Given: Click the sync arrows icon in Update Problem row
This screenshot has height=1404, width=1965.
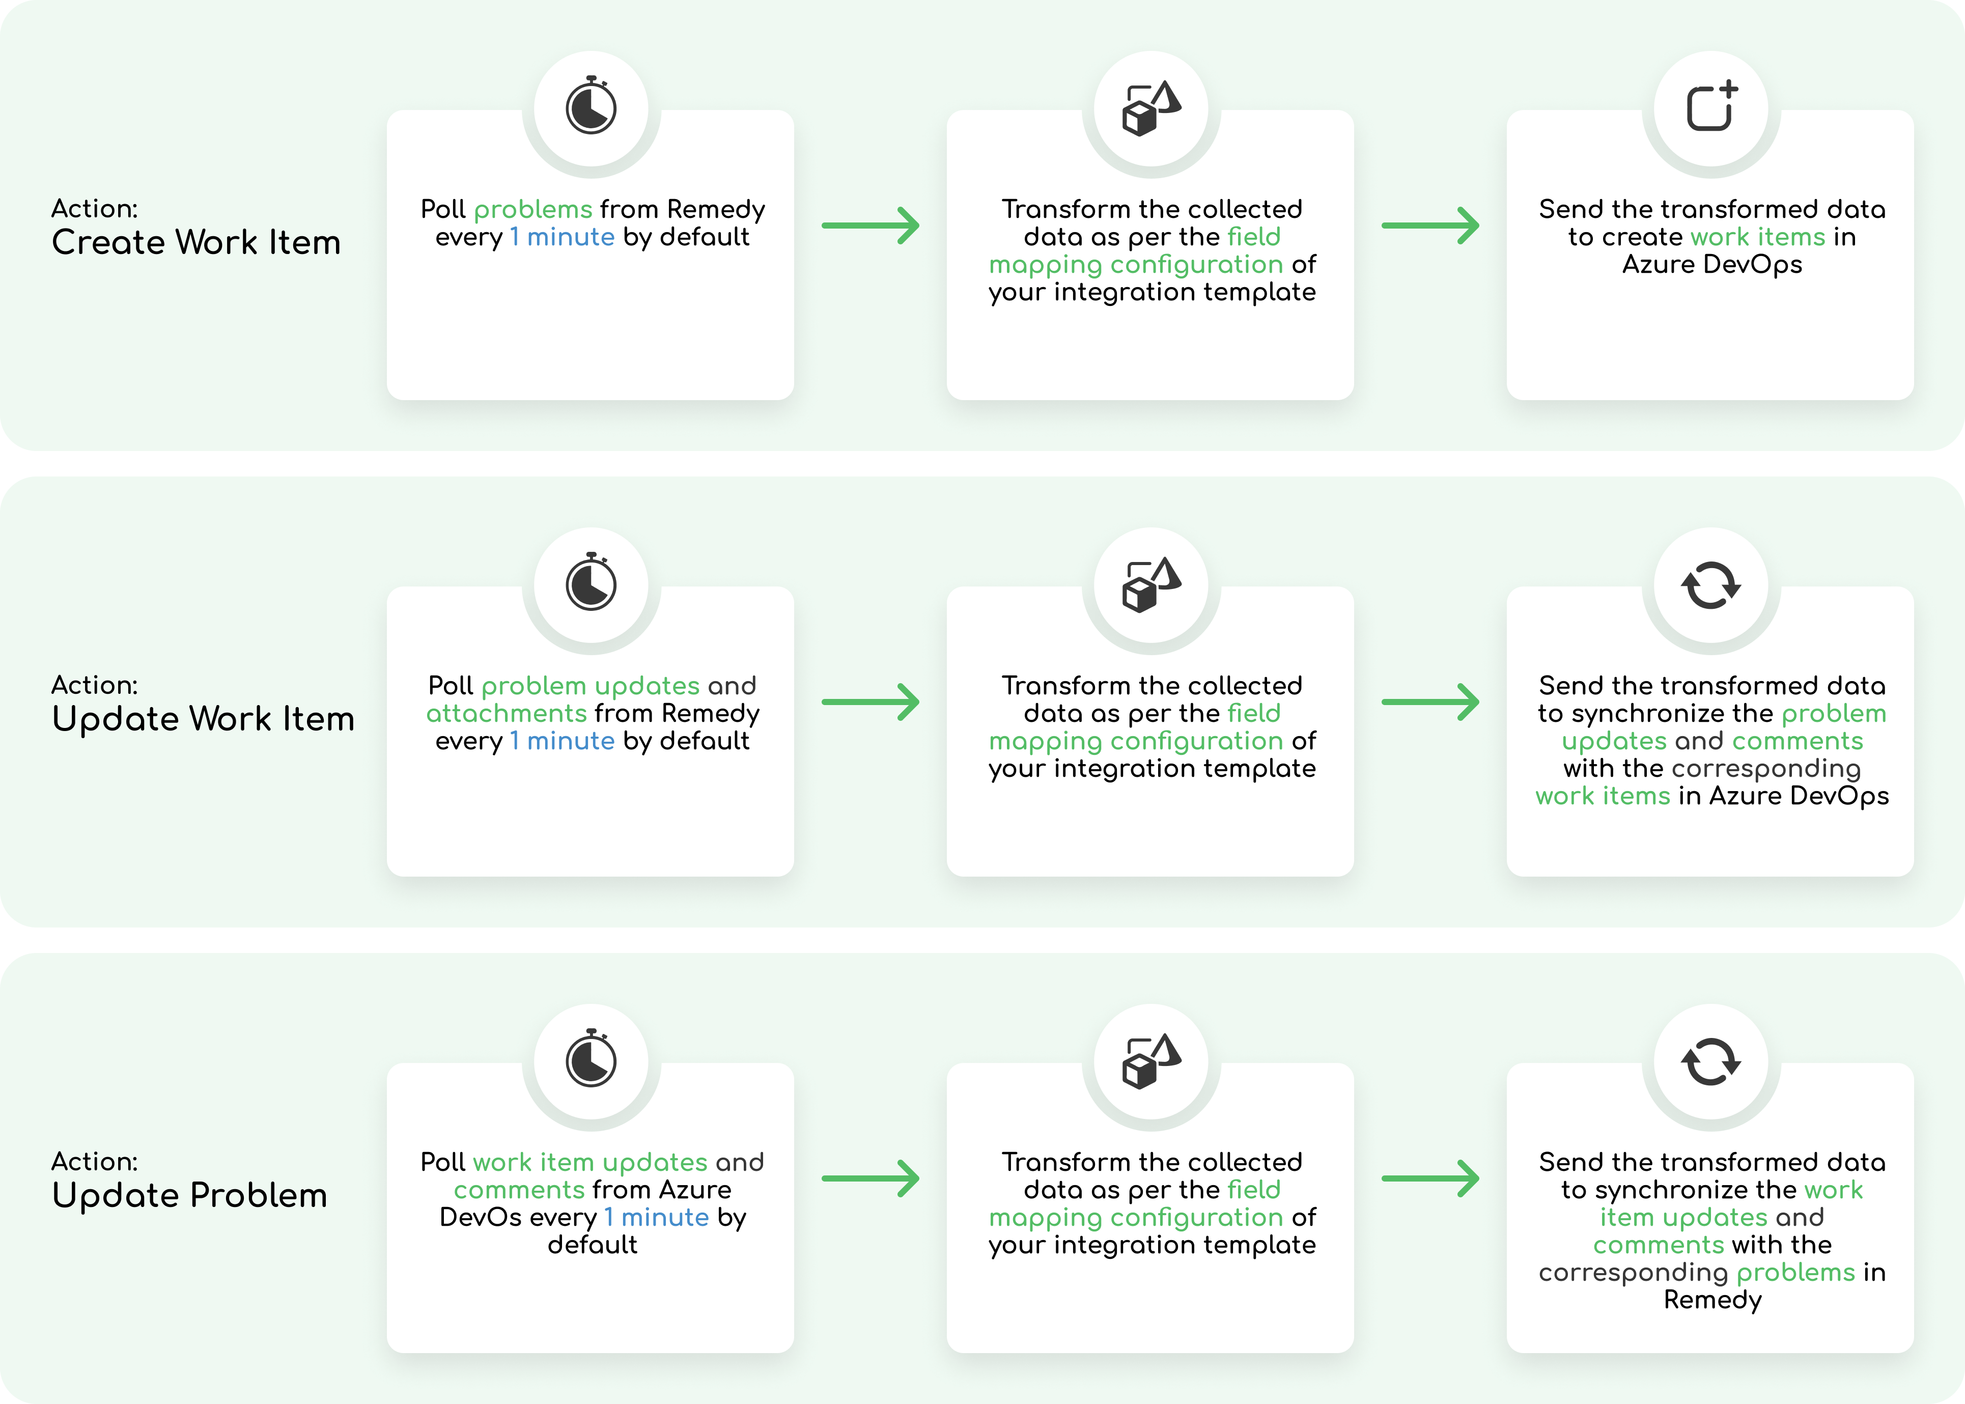Looking at the screenshot, I should [1711, 1061].
